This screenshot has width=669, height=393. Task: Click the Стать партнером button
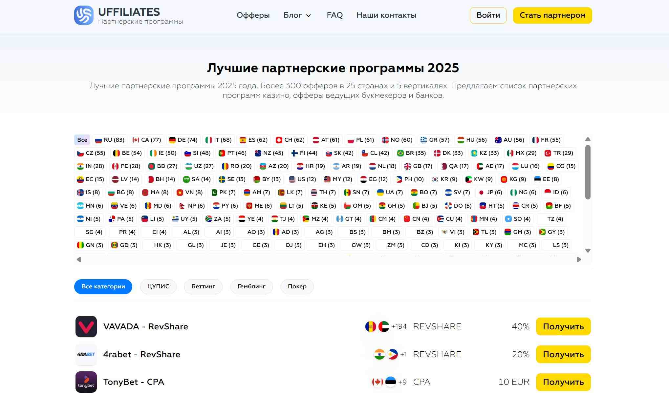pos(552,15)
